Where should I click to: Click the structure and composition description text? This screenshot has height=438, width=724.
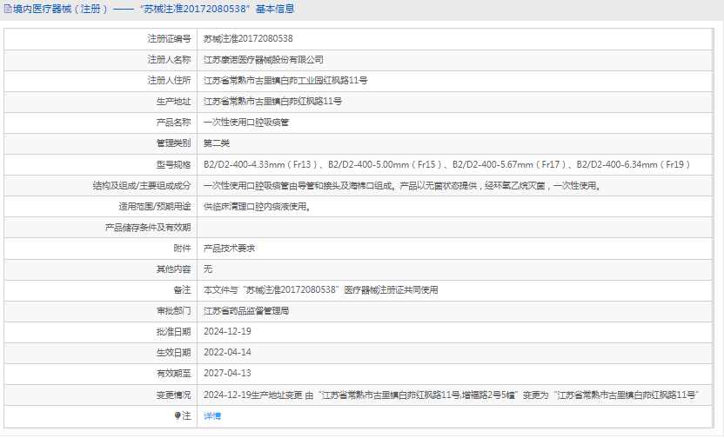pyautogui.click(x=402, y=186)
